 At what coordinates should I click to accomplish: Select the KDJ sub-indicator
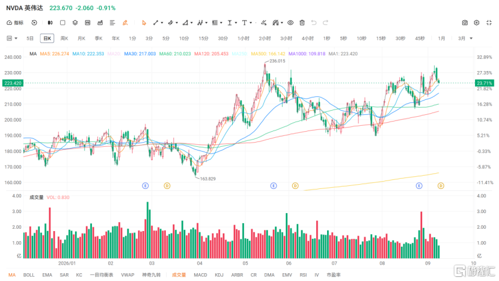pos(219,275)
